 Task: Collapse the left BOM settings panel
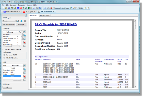(26, 15)
